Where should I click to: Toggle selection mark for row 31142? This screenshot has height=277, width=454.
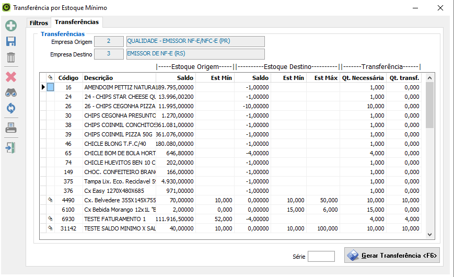coord(51,228)
